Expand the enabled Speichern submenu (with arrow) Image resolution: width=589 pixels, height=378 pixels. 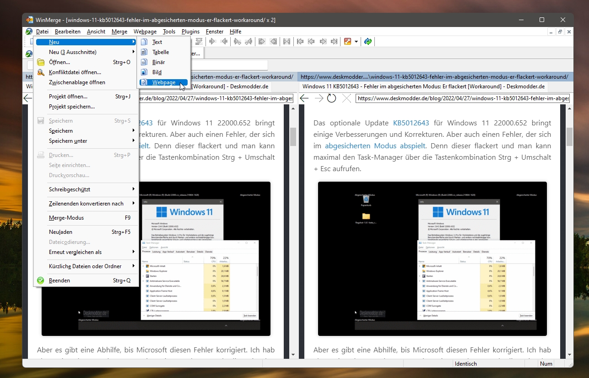tap(86, 131)
